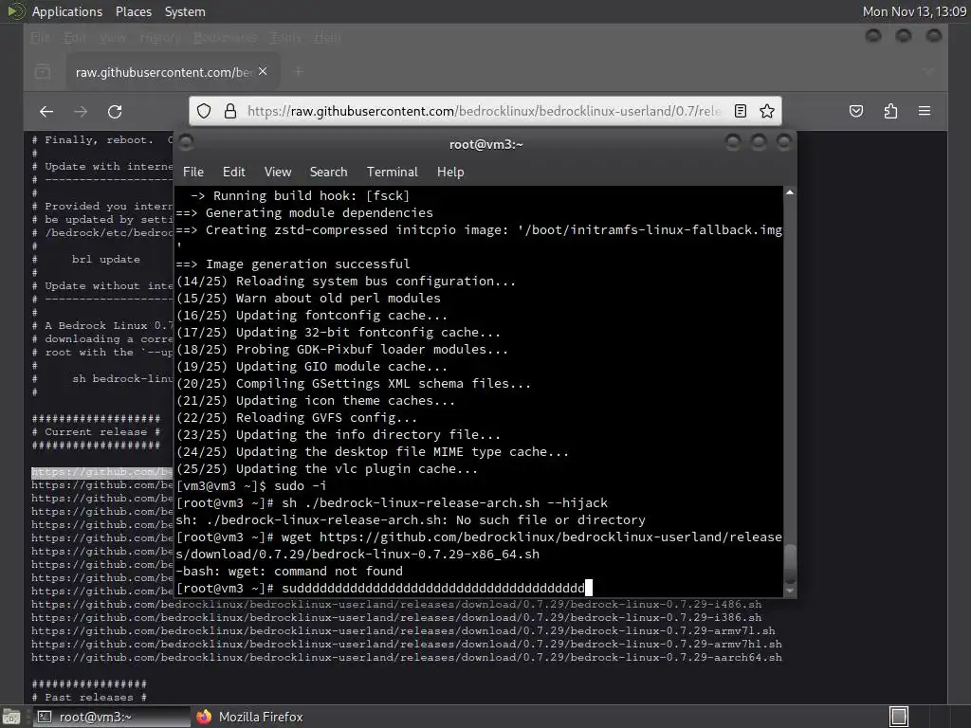The height and width of the screenshot is (728, 971).
Task: Switch to Mozilla Firefox taskbar button
Action: tap(250, 717)
